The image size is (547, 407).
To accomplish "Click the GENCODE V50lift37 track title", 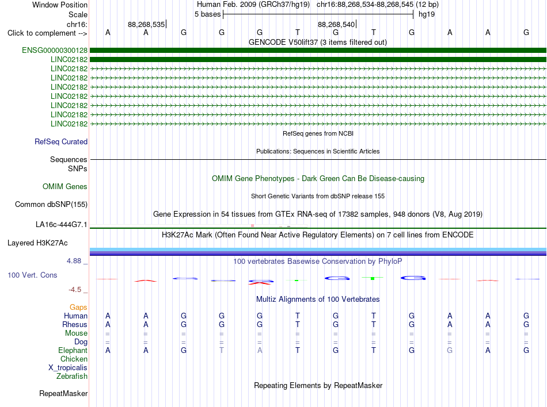I will tap(317, 42).
